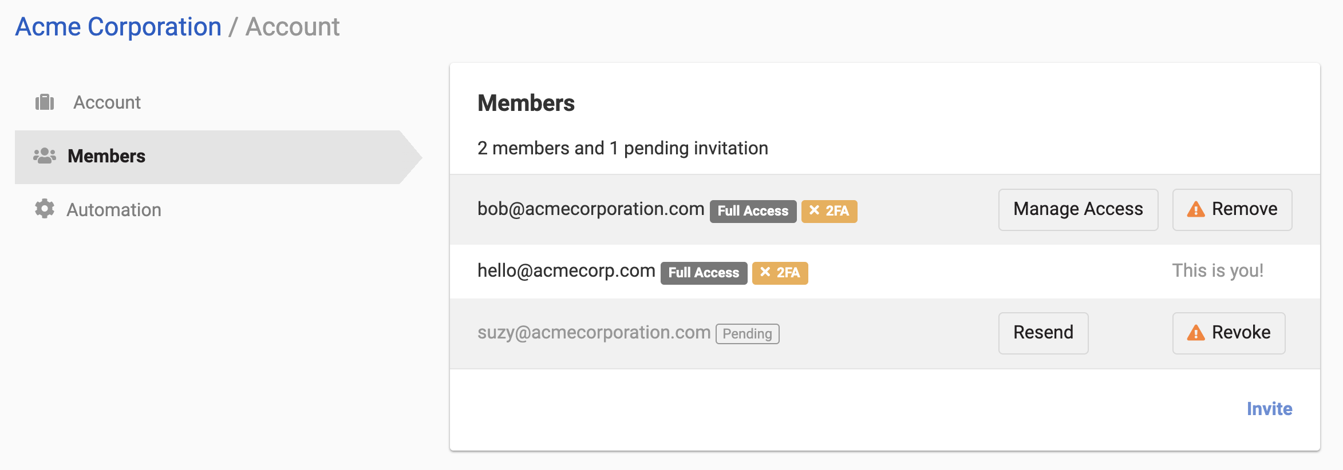Click the Pending badge next to suzy

coord(747,333)
